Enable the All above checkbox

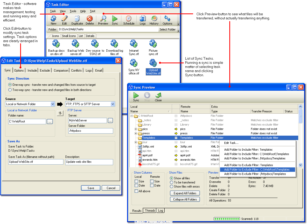point(136,191)
